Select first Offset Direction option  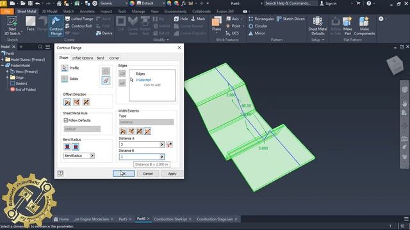point(67,102)
